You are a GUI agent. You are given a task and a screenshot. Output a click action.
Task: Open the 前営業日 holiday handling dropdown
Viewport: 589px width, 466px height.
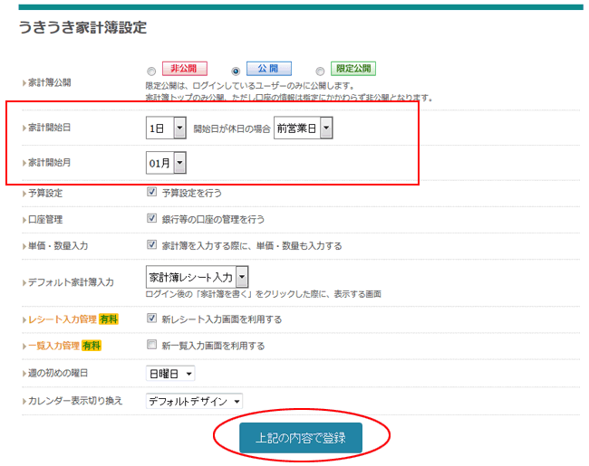point(304,128)
